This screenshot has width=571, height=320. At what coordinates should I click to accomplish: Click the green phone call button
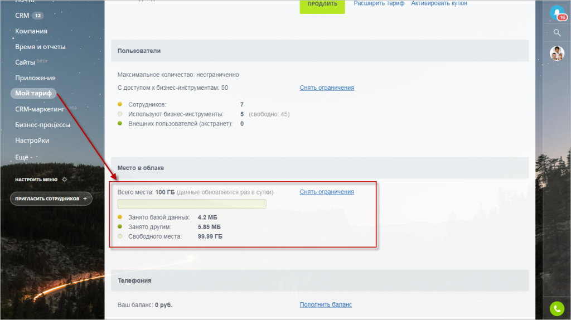(557, 309)
